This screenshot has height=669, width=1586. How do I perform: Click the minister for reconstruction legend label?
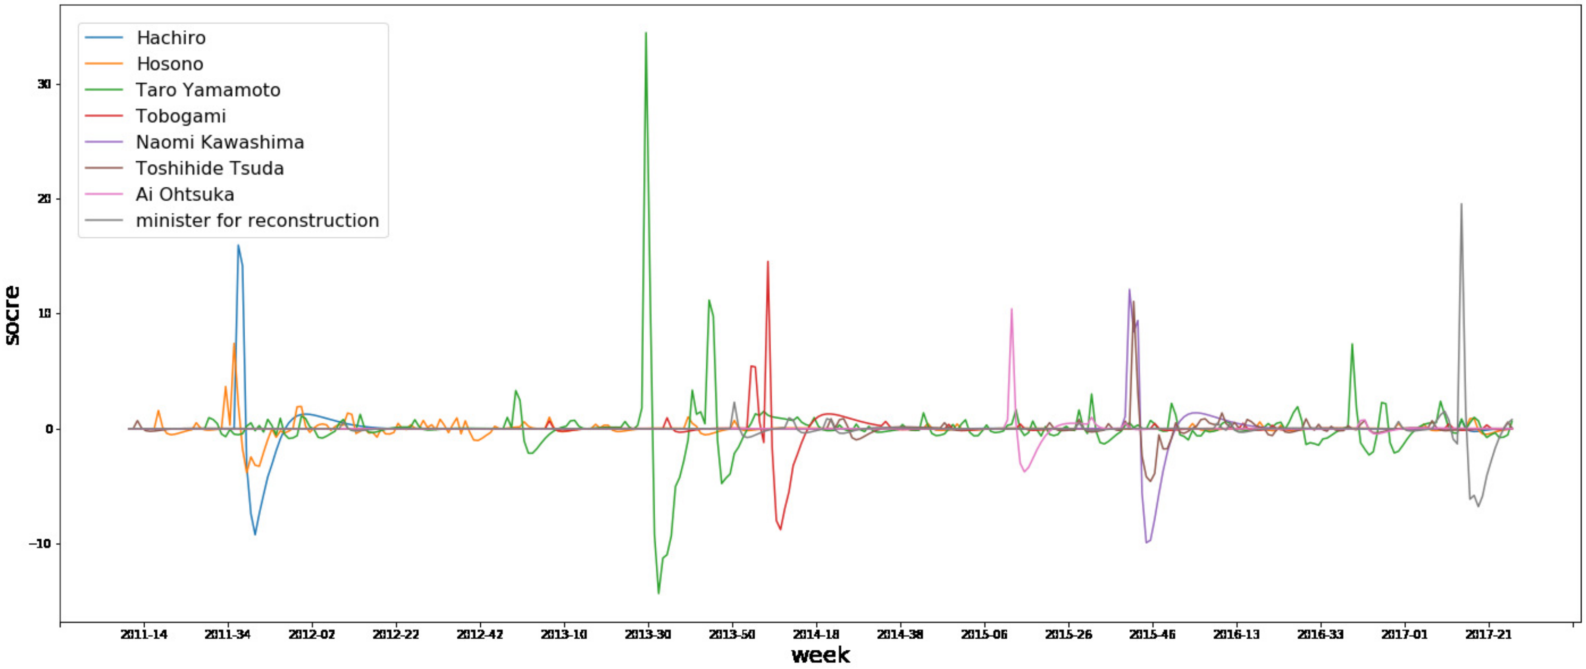[257, 221]
